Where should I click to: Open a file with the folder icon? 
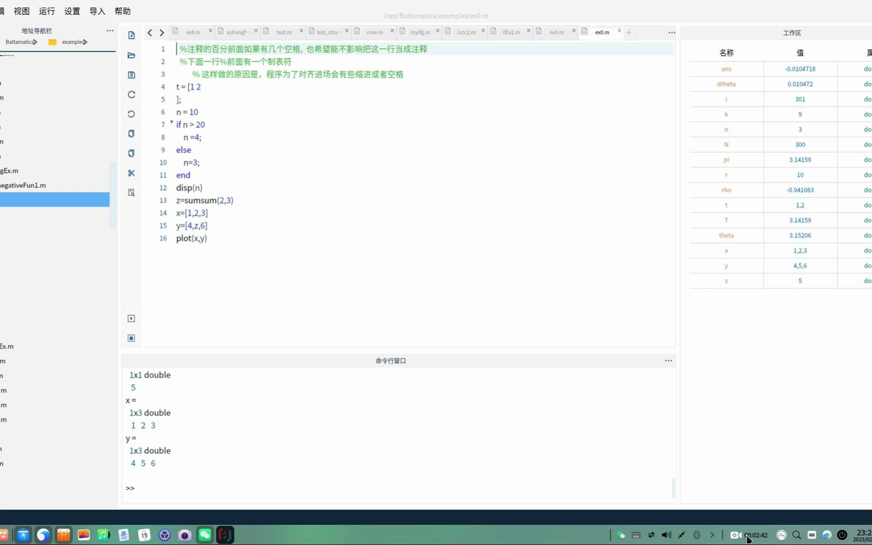131,55
